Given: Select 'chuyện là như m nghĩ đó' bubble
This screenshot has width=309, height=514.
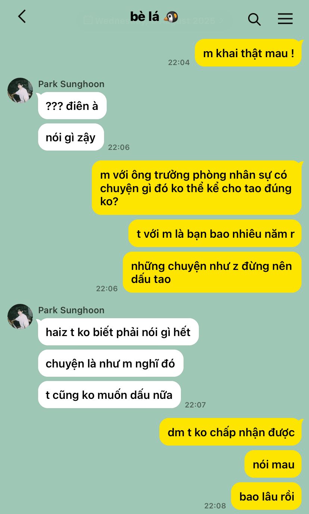Looking at the screenshot, I should click(111, 363).
